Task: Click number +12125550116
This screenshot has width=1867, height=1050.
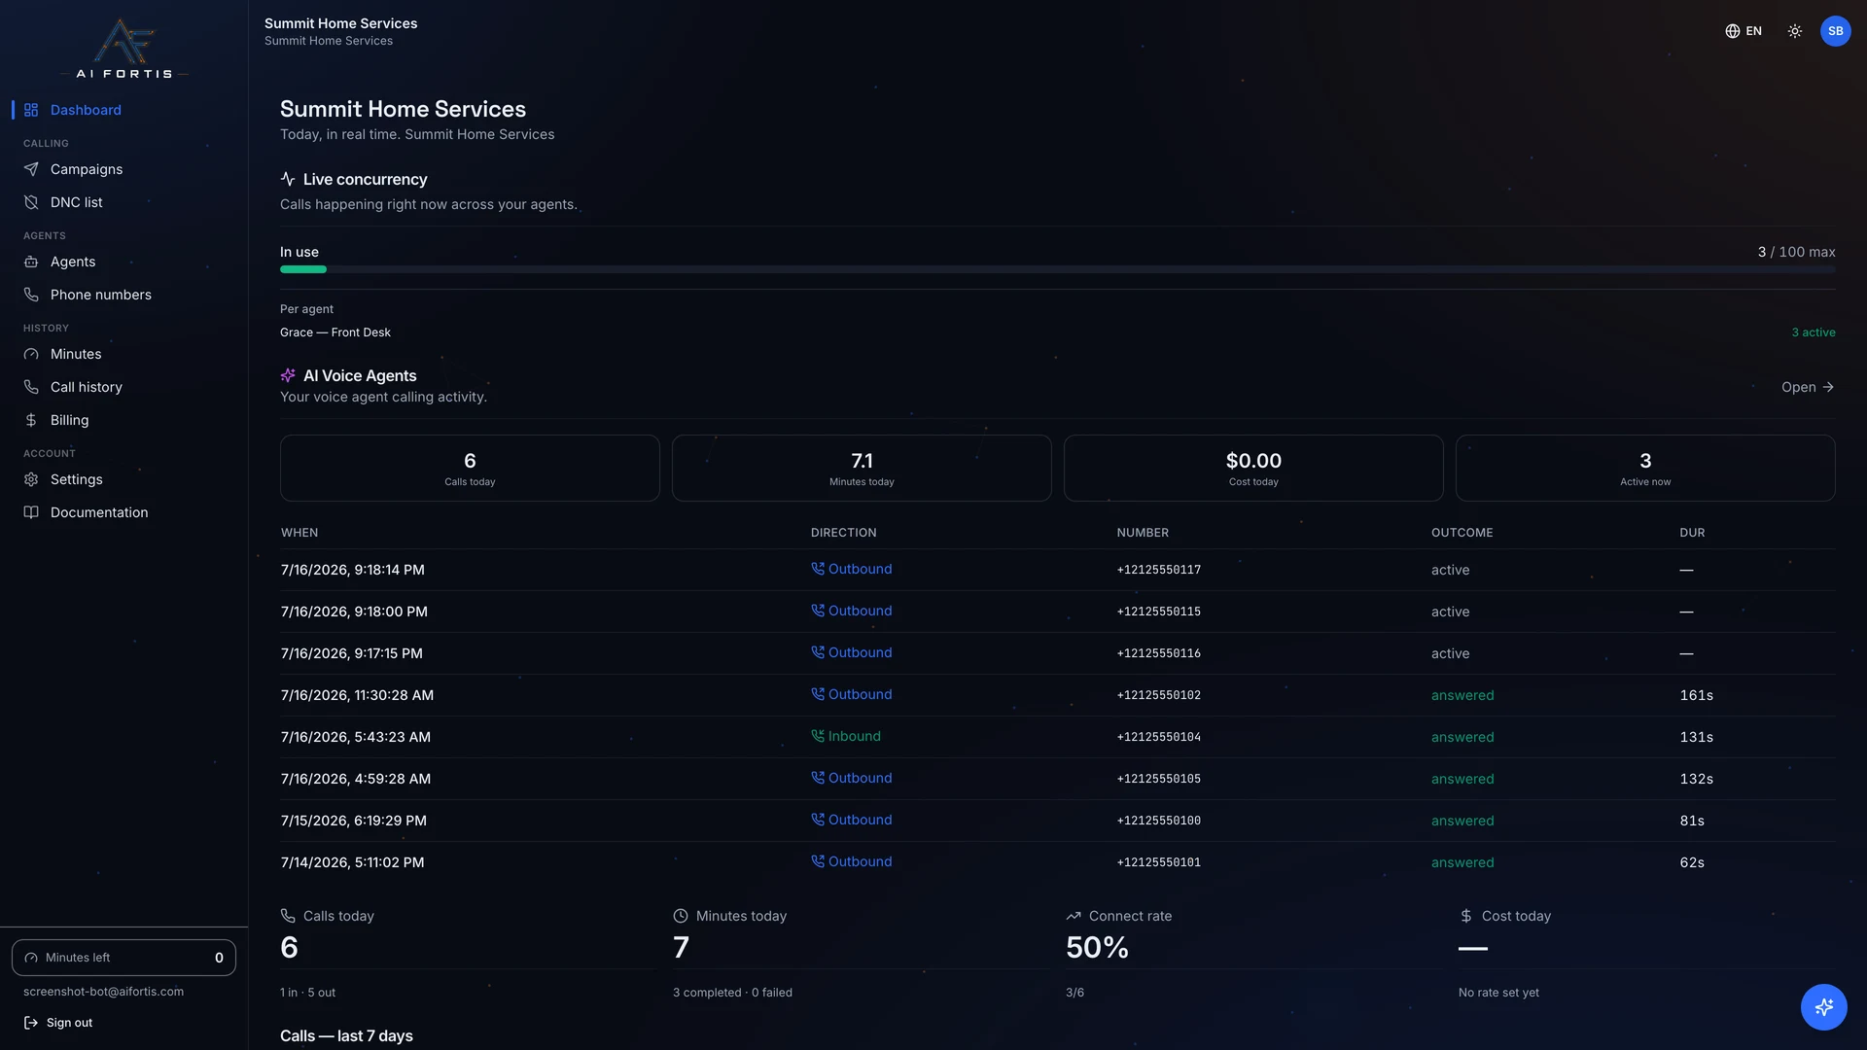Action: coord(1159,653)
